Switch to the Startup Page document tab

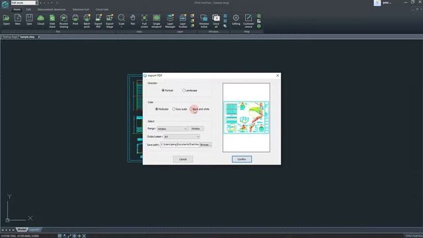11,37
